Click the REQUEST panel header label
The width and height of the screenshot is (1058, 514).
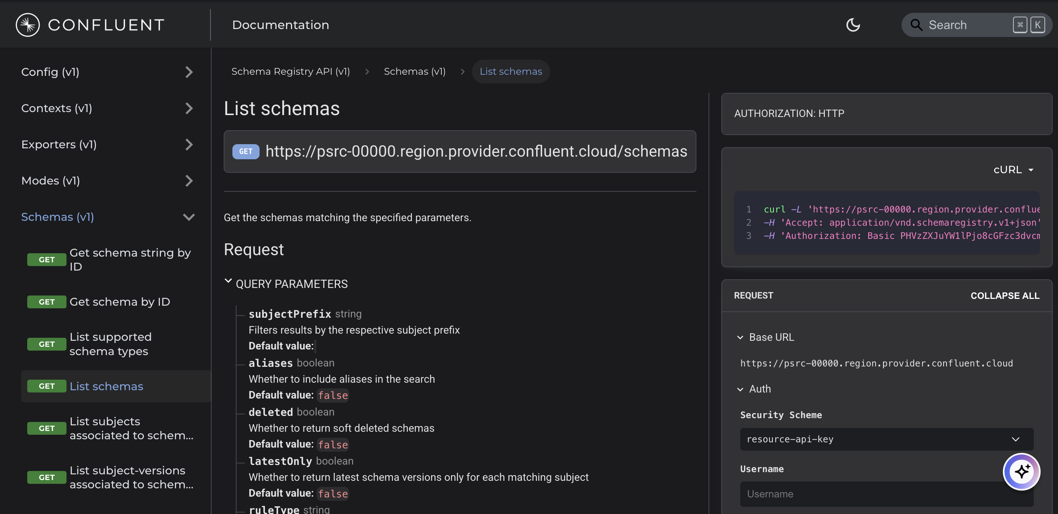coord(753,296)
